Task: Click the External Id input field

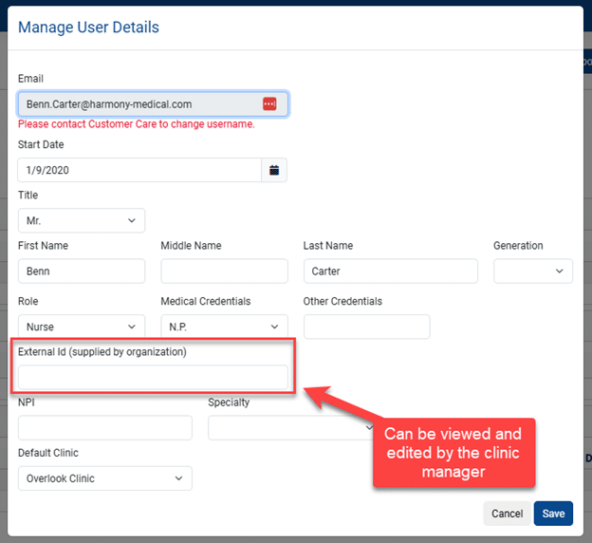Action: tap(153, 377)
